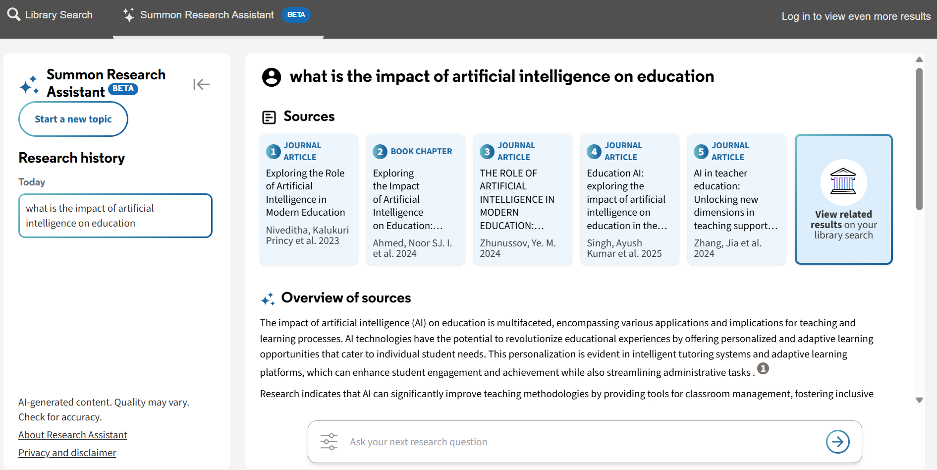Submit question with the arrow button

(x=838, y=442)
